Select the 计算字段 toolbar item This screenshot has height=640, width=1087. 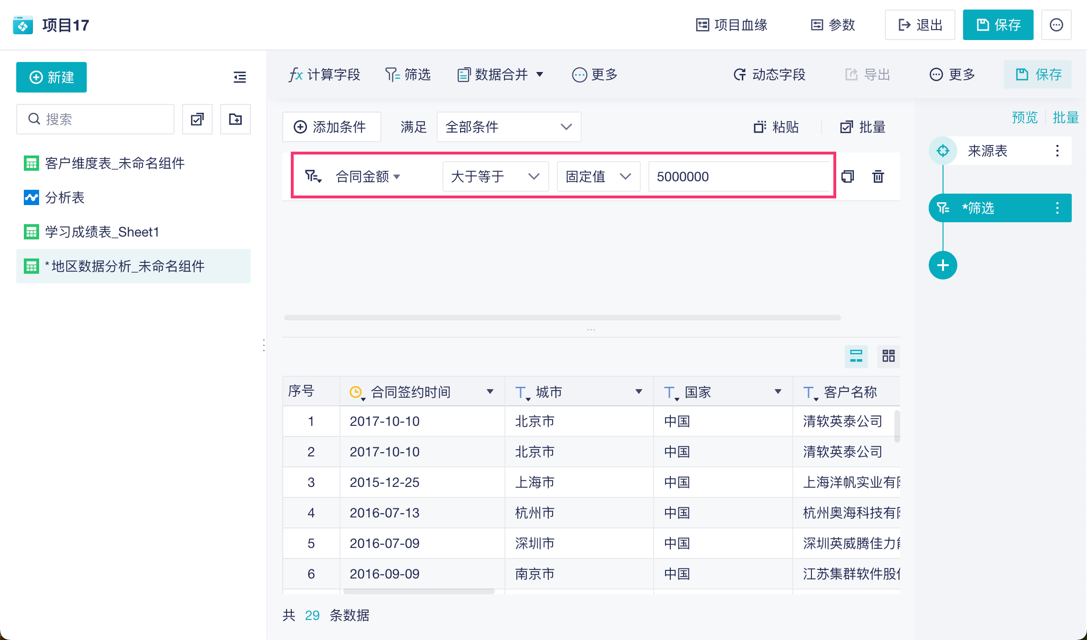click(x=324, y=74)
